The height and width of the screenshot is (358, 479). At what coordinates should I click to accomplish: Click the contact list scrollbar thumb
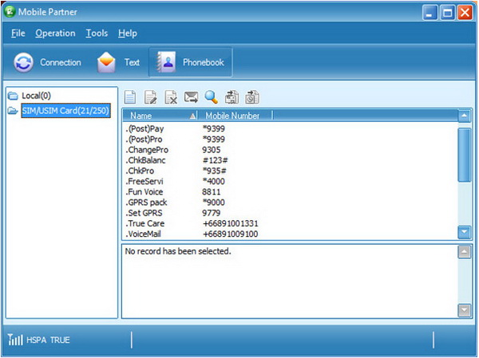click(x=465, y=155)
